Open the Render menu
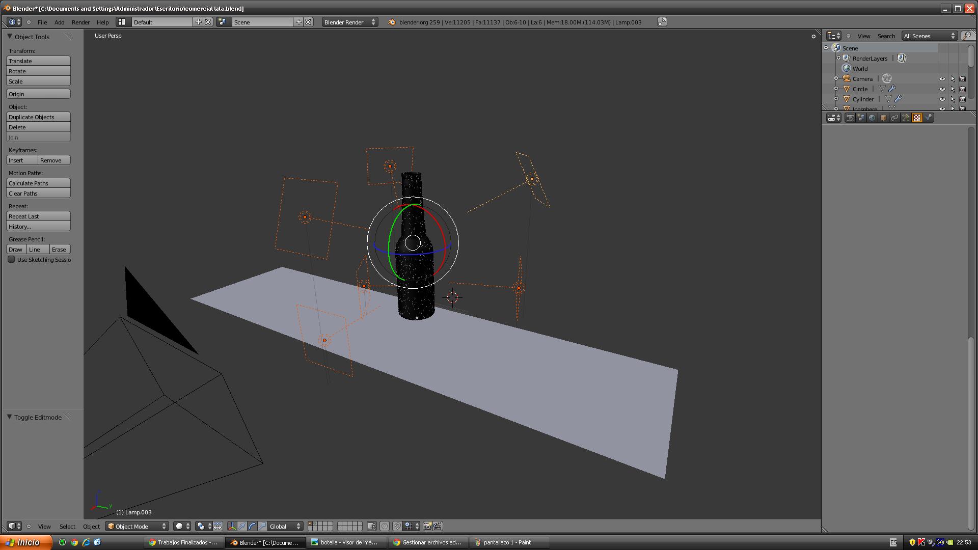The height and width of the screenshot is (550, 978). [x=80, y=22]
